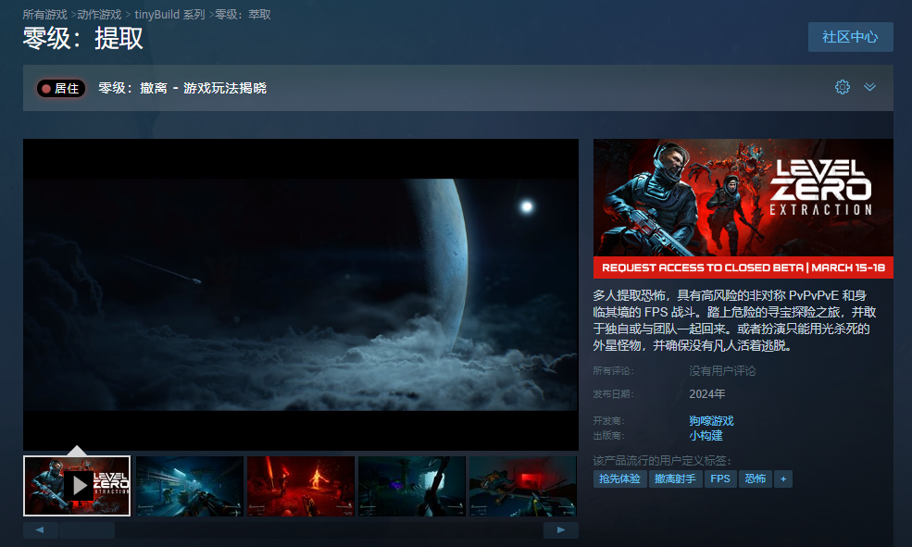Click the Level Zero Extraction header image
Viewport: 912px width, 547px height.
tap(743, 208)
